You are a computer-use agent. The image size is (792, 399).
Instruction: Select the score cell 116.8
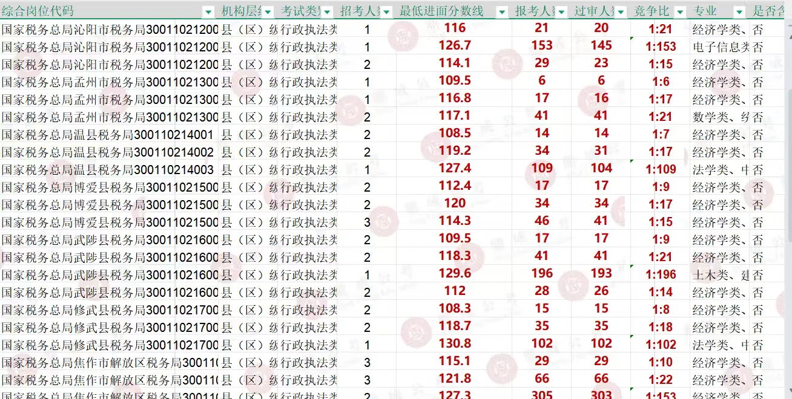coord(455,98)
